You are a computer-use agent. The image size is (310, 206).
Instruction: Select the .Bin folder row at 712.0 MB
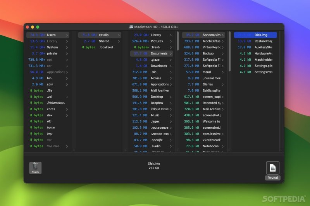152,72
